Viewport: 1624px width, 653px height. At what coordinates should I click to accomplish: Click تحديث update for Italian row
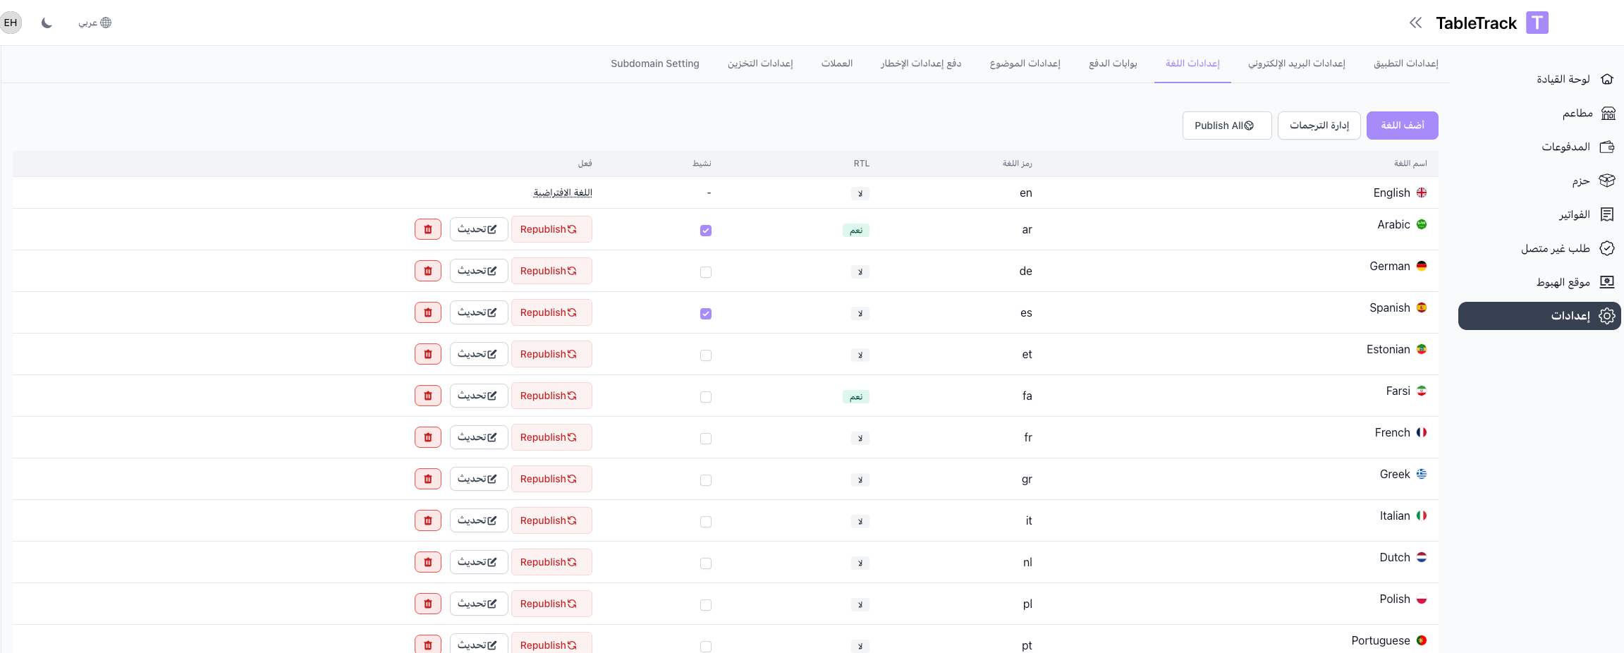point(478,520)
